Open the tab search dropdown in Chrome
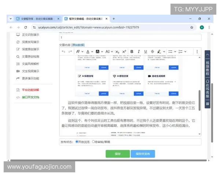Screen dimensions: 220x176 [x=11, y=19]
